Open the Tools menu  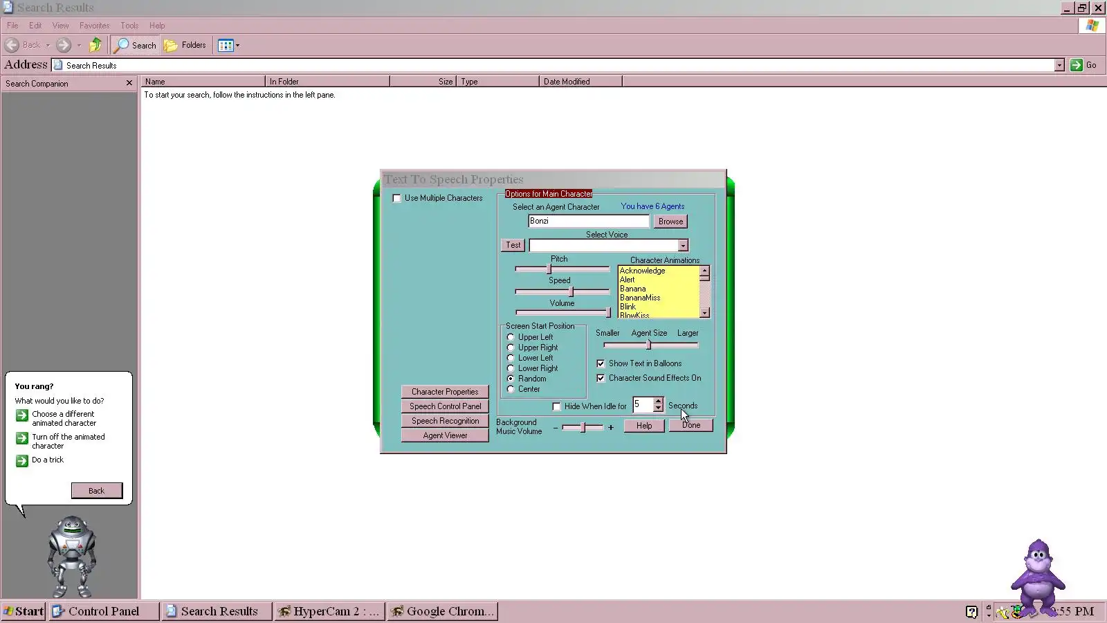(129, 26)
